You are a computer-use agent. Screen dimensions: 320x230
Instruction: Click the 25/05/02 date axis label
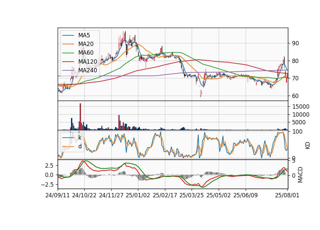pos(219,195)
